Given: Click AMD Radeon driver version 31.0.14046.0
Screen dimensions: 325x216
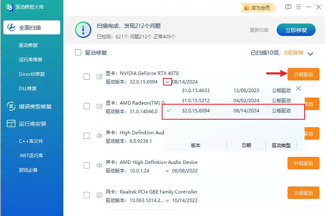Looking at the screenshot, I should [x=143, y=112].
